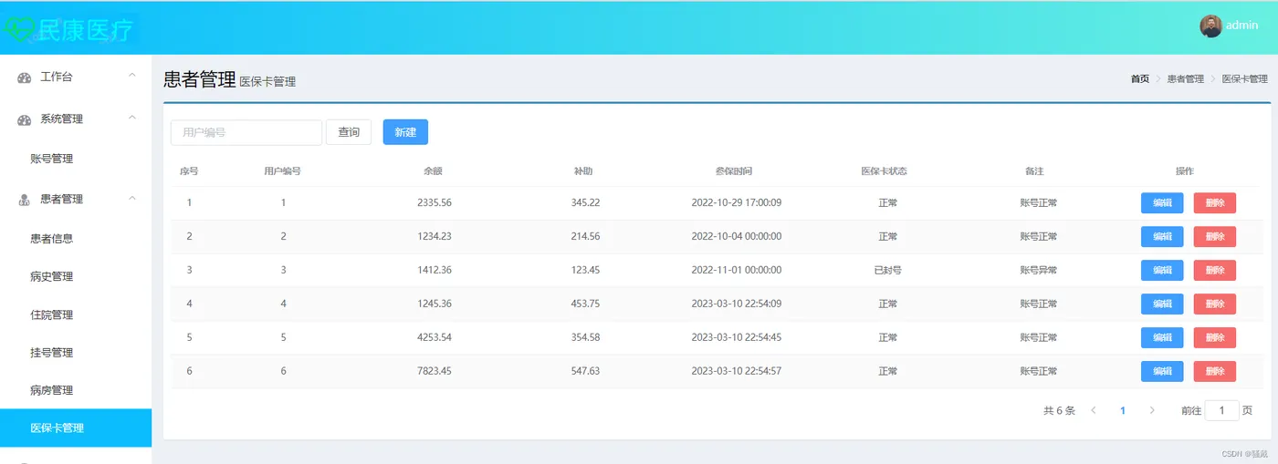Edit row with balance 7823.45
Viewport: 1278px width, 464px height.
(x=1162, y=371)
